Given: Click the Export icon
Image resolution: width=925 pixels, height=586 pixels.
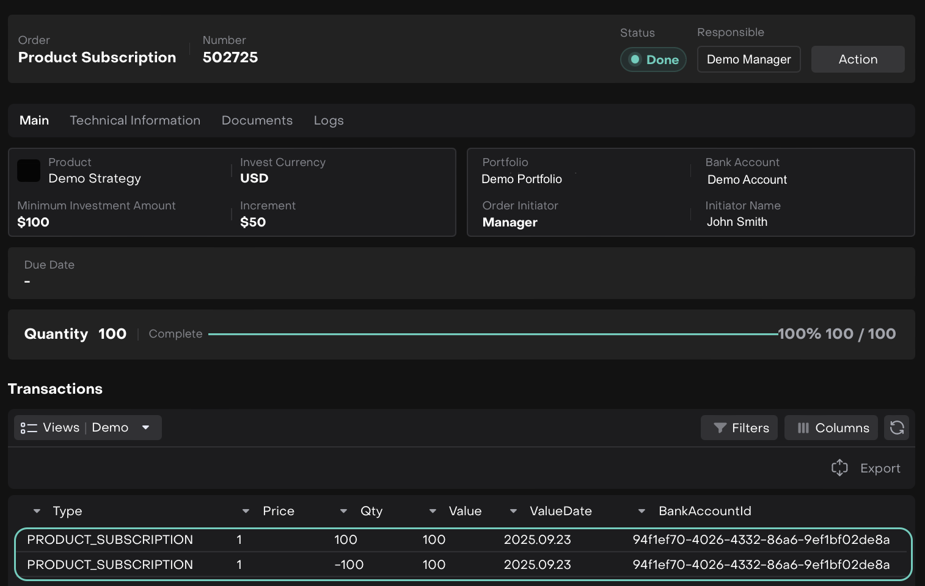Looking at the screenshot, I should [839, 468].
